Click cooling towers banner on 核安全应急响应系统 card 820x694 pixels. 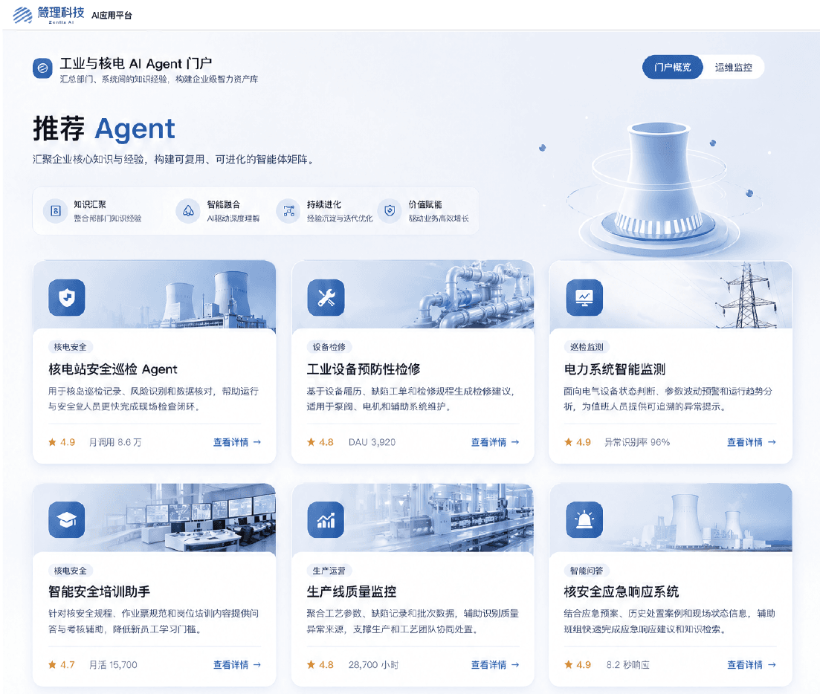[671, 517]
